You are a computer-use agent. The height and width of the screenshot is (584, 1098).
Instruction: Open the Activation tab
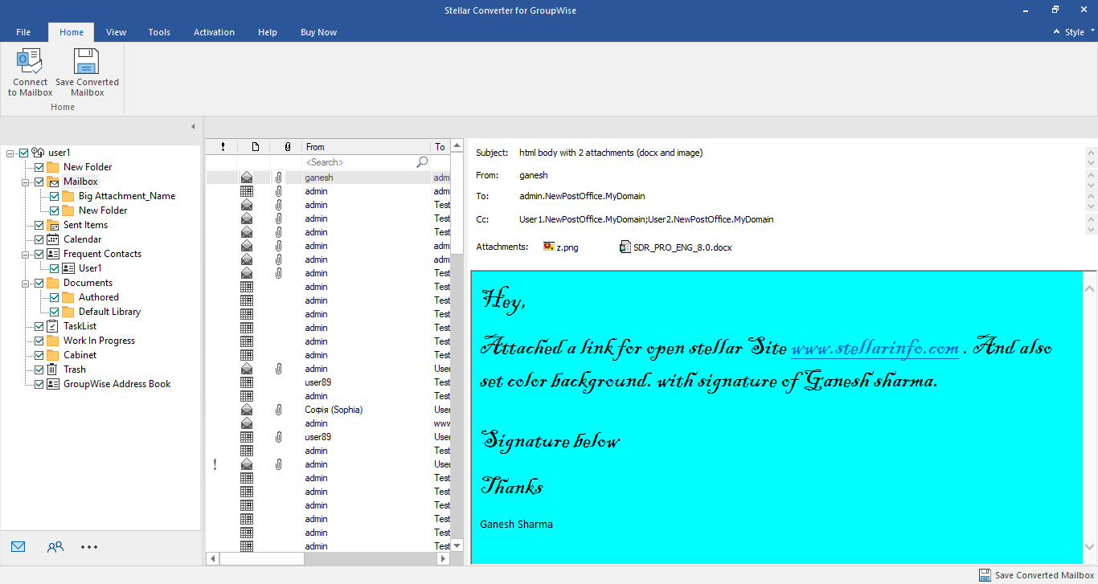(214, 32)
